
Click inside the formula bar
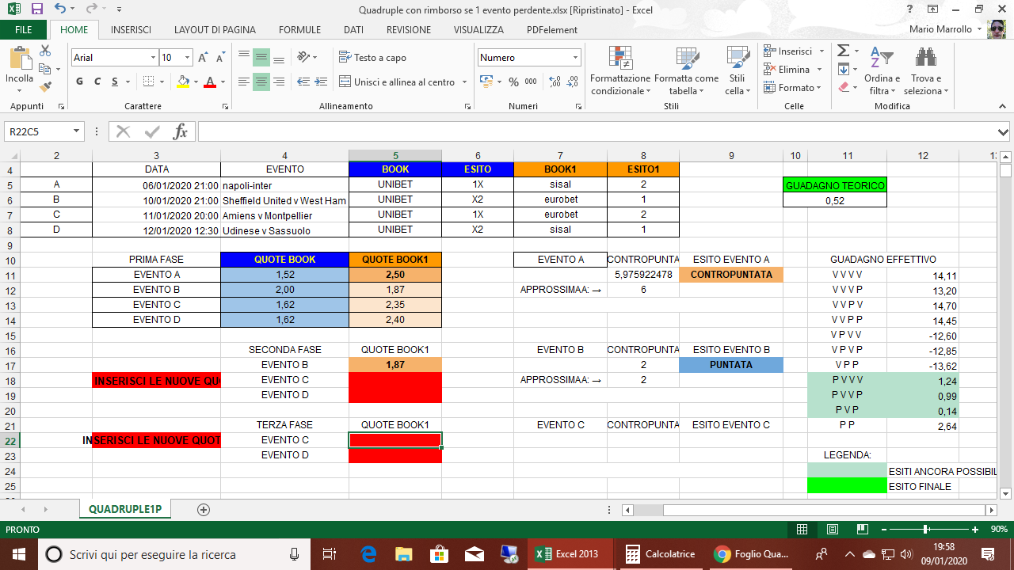pos(597,131)
